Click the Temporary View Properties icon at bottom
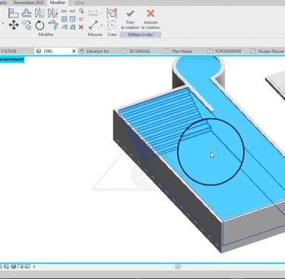 [x=6, y=267]
